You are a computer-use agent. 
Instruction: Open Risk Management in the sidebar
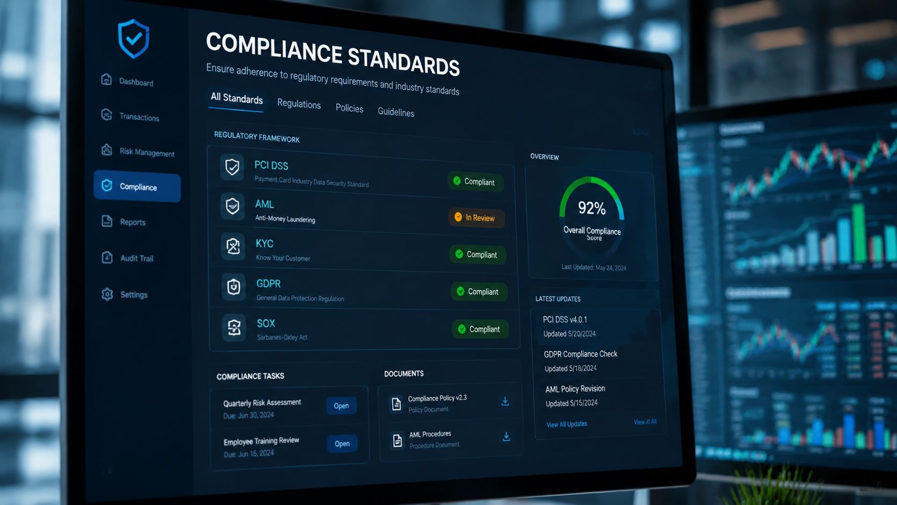[147, 152]
